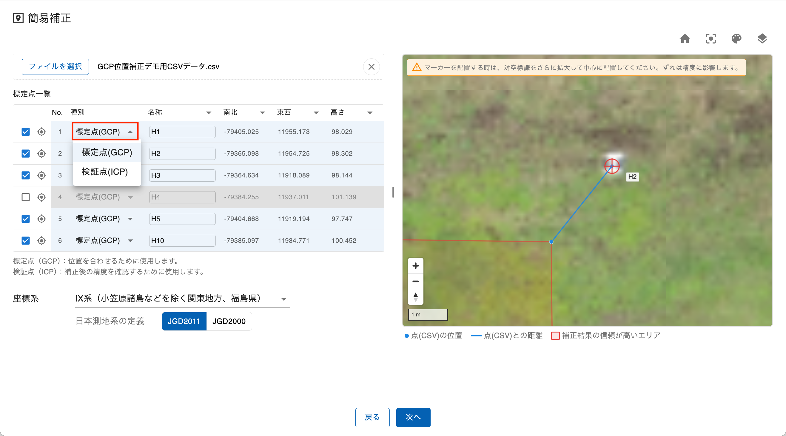Image resolution: width=786 pixels, height=436 pixels.
Task: Zoom out on the map
Action: tap(415, 281)
